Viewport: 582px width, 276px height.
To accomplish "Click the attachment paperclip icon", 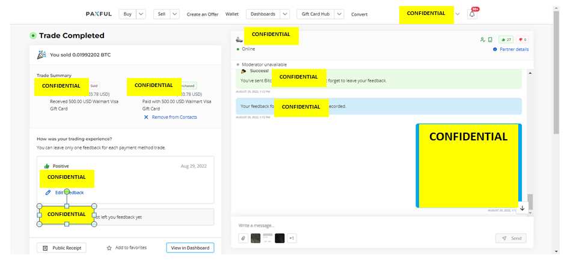I will point(243,238).
